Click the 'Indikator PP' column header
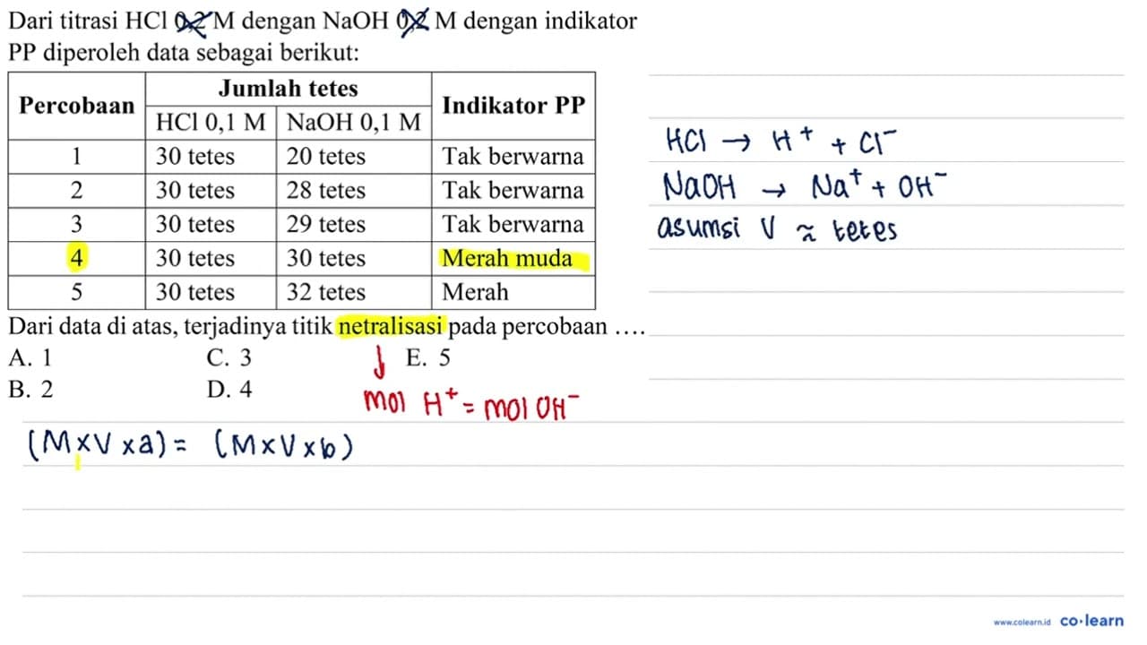 click(513, 106)
